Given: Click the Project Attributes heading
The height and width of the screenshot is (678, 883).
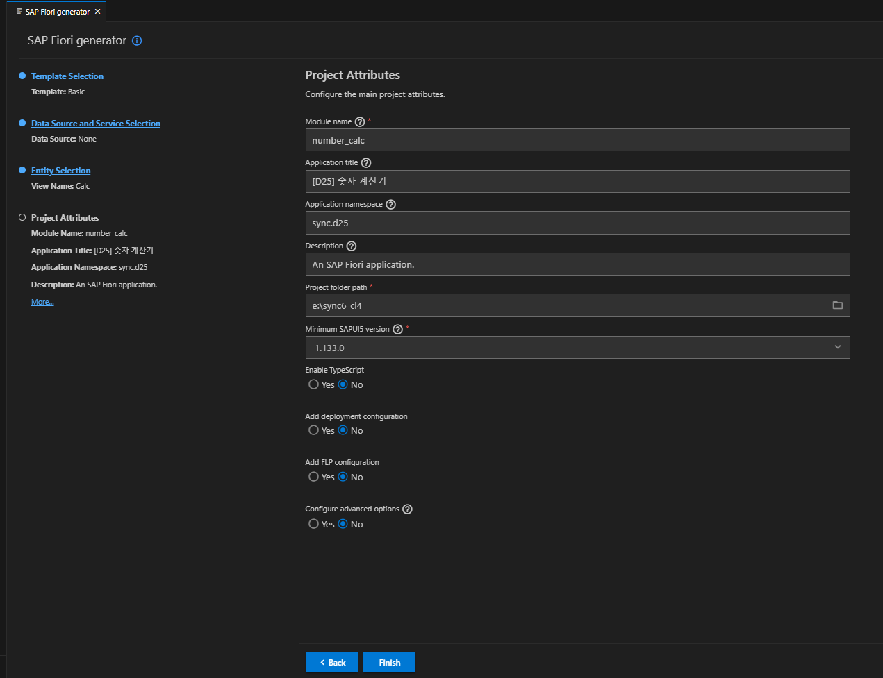Looking at the screenshot, I should pyautogui.click(x=353, y=75).
